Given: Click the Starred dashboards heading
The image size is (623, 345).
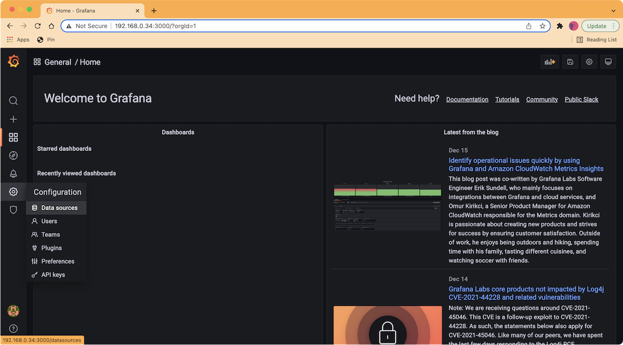Looking at the screenshot, I should 65,149.
